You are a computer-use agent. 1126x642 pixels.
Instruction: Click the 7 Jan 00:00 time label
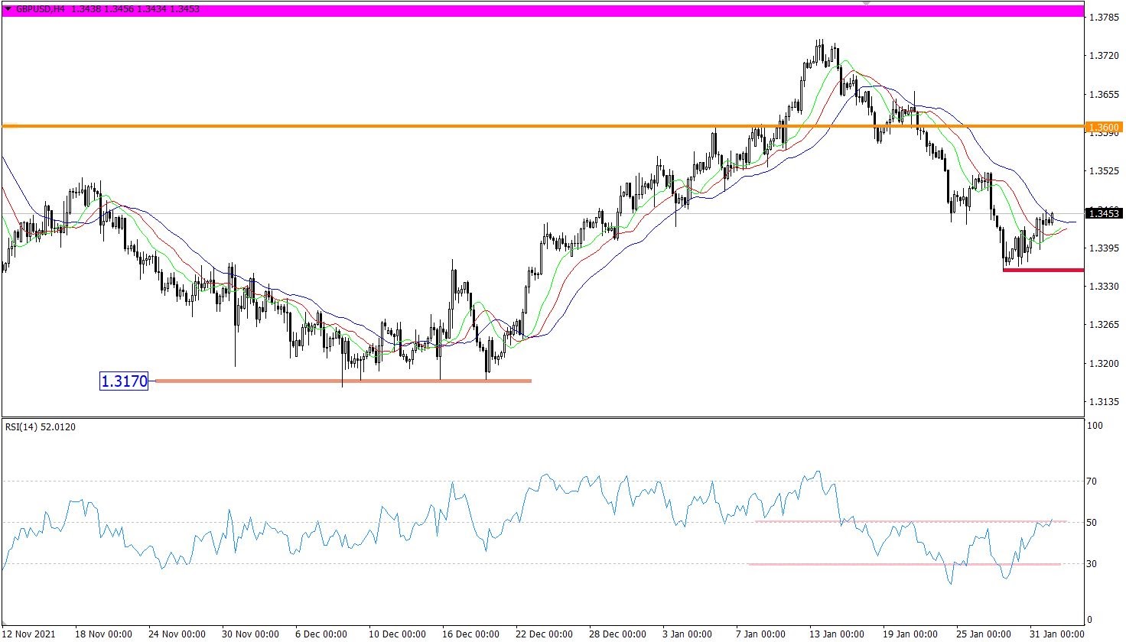760,634
